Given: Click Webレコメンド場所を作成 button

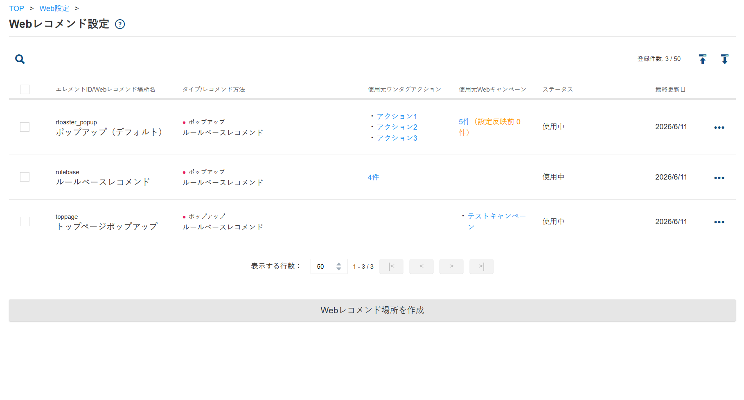Looking at the screenshot, I should click(x=372, y=310).
